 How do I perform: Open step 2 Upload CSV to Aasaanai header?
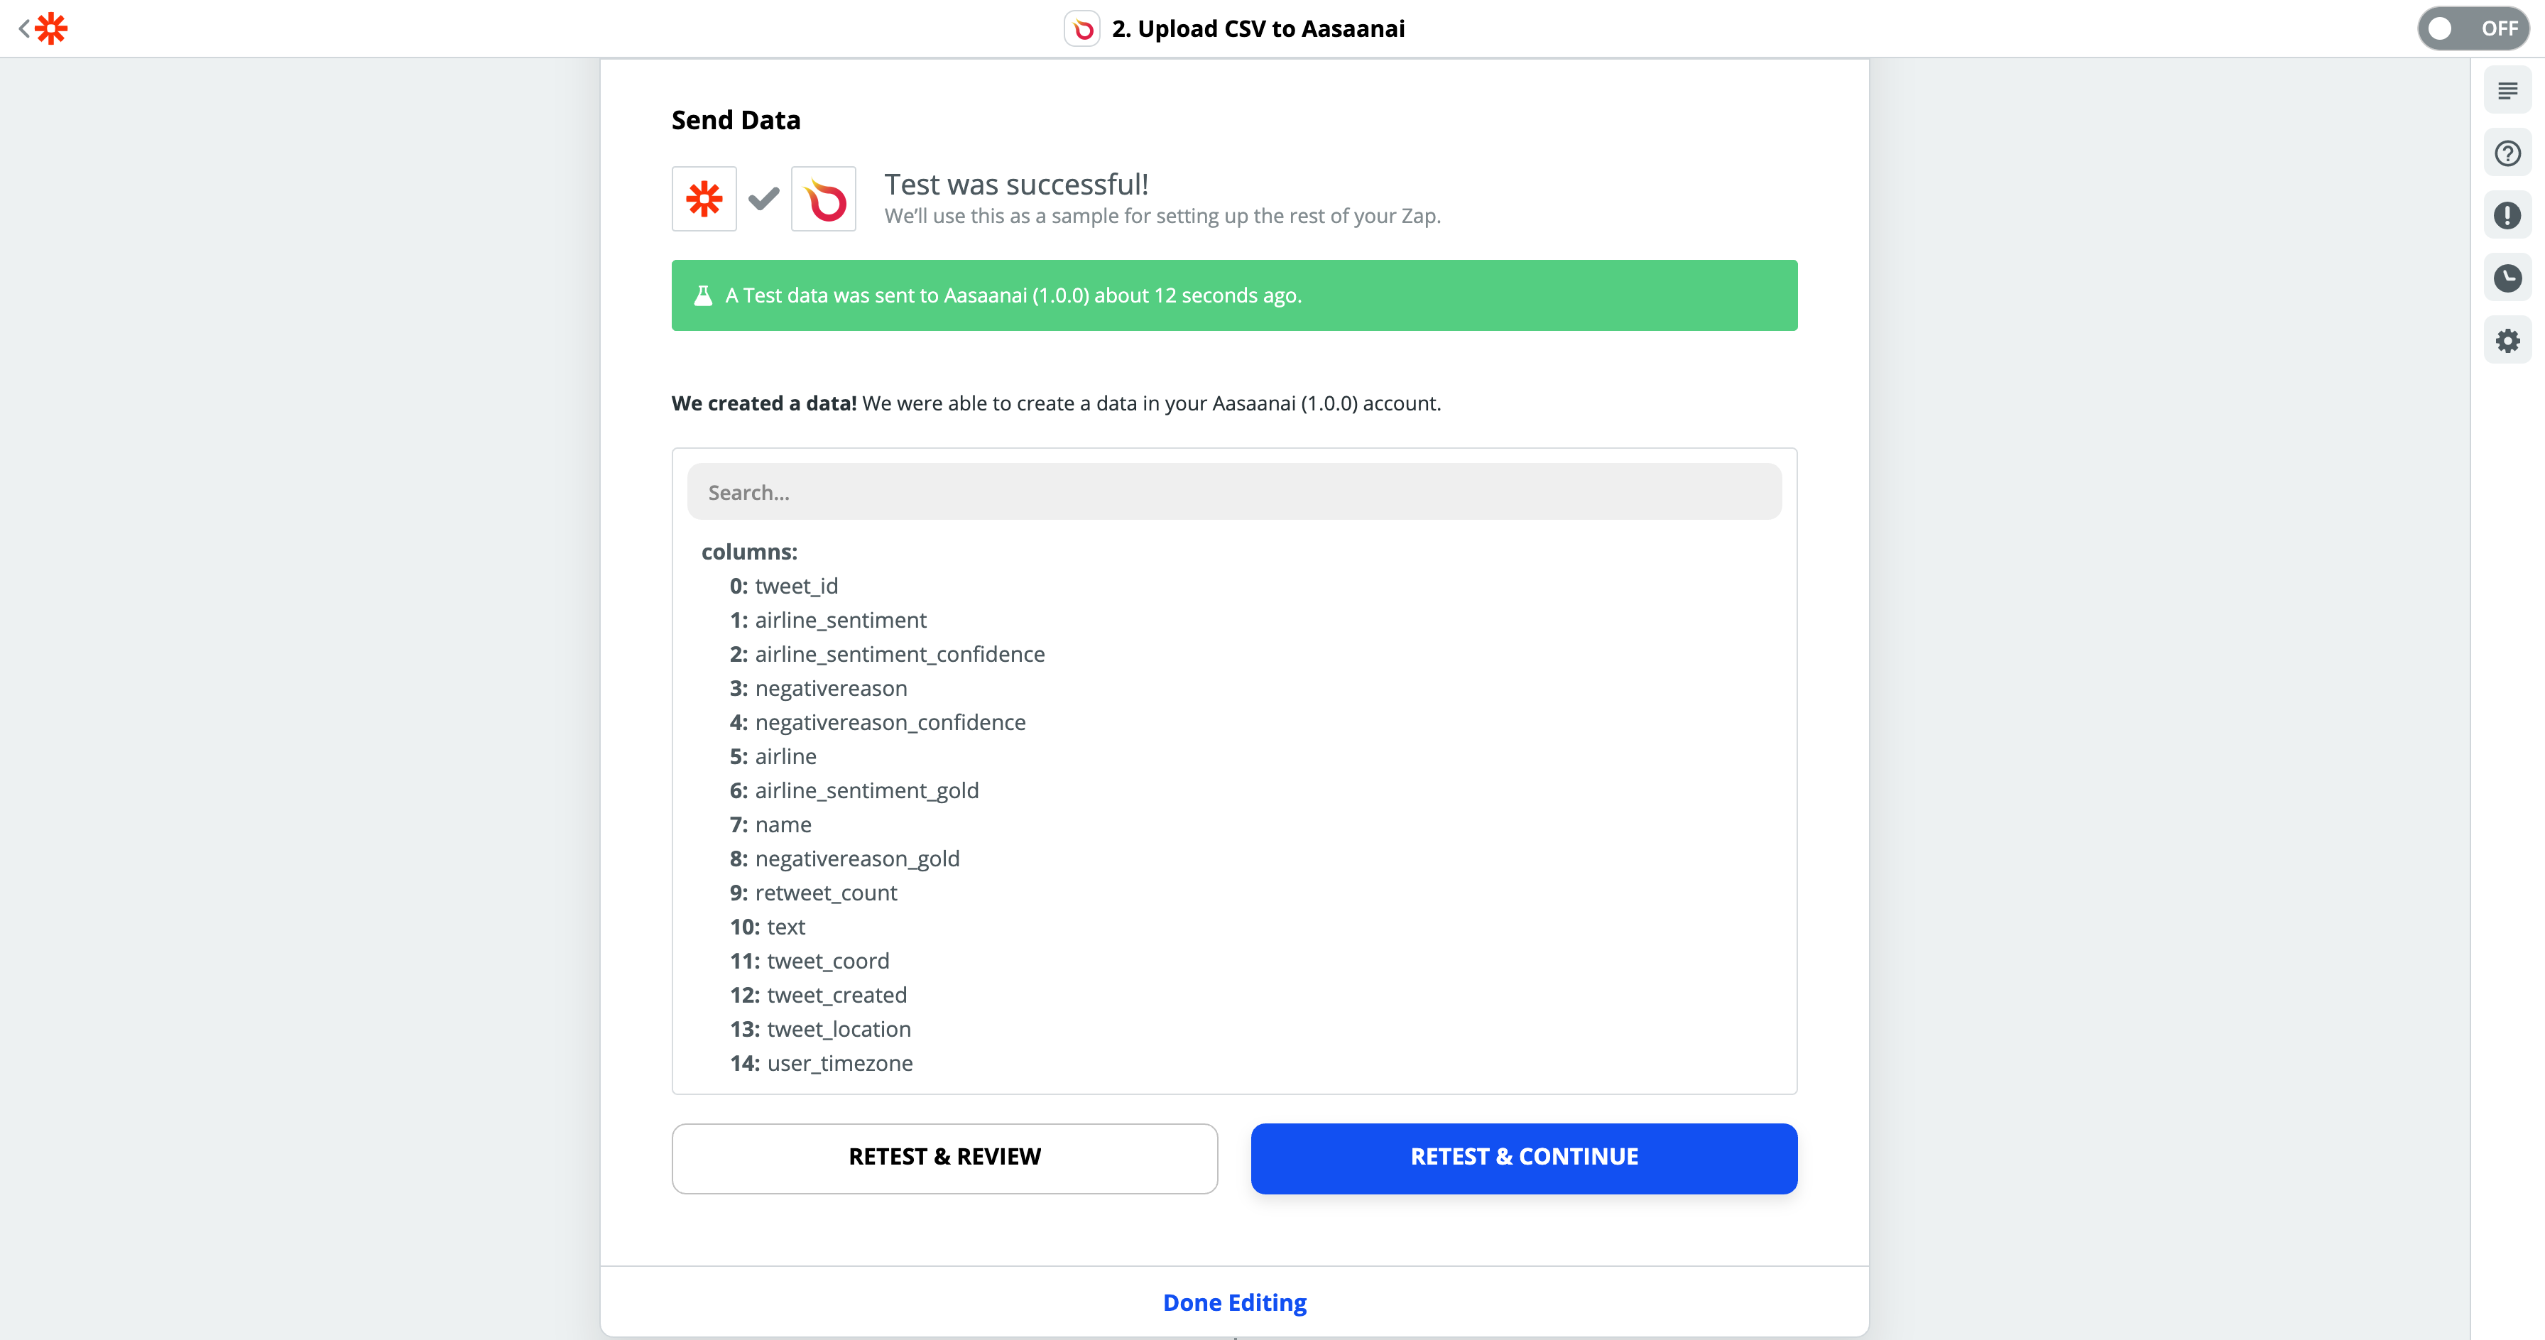pyautogui.click(x=1259, y=28)
